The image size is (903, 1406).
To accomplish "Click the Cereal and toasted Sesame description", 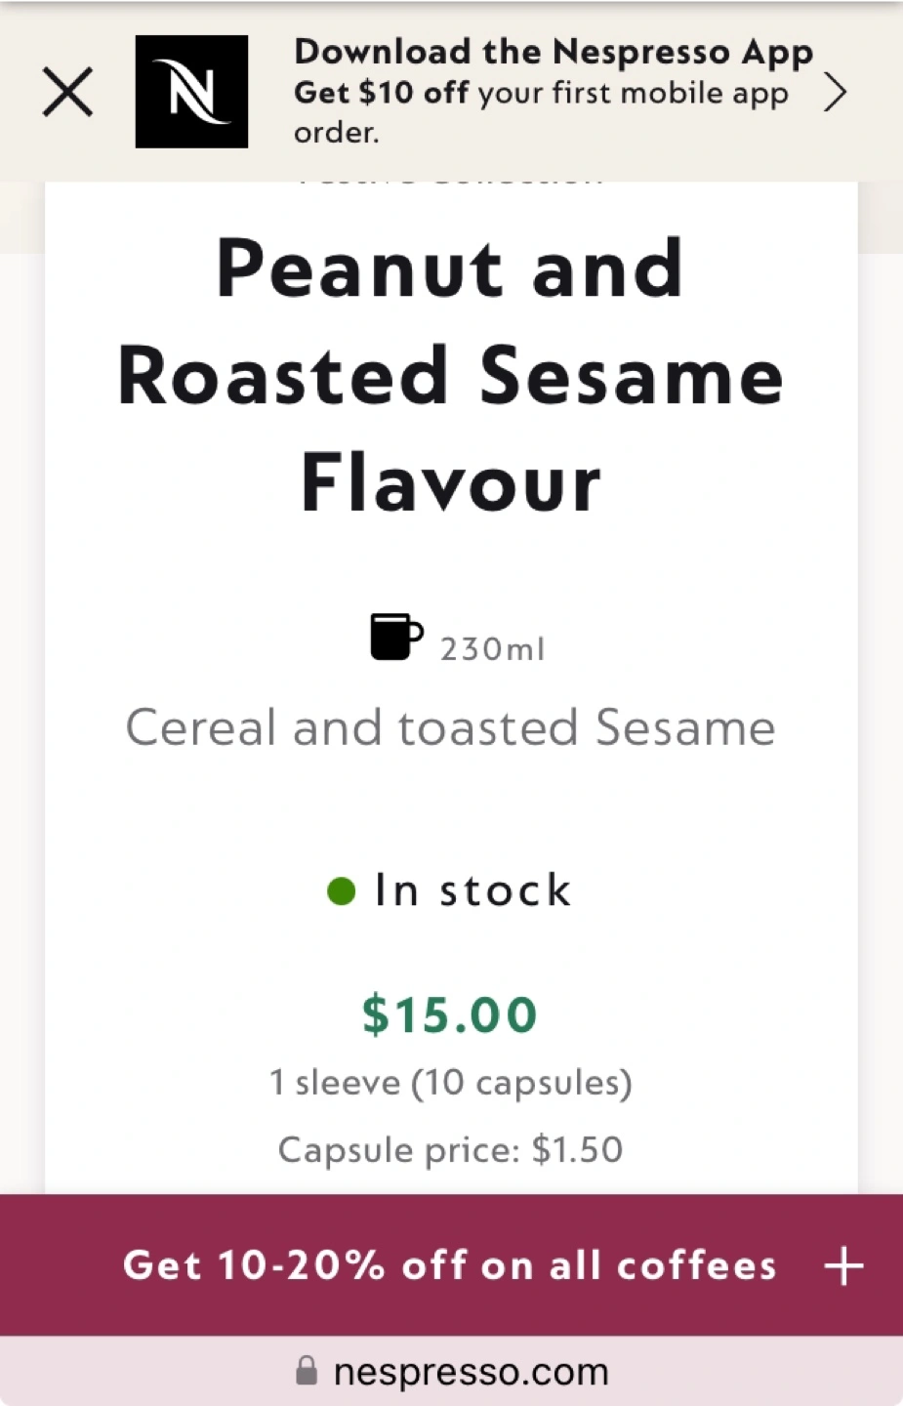I will click(450, 727).
